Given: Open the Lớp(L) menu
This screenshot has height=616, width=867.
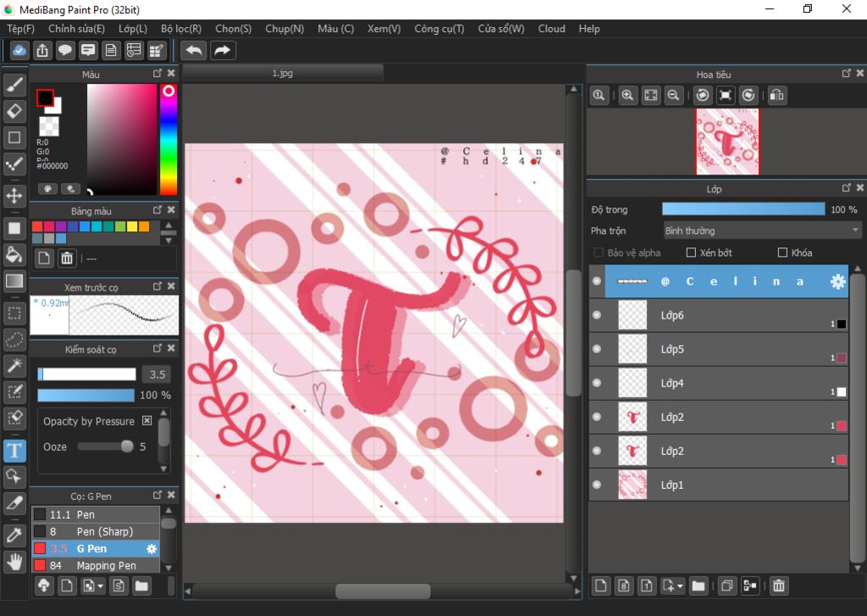Looking at the screenshot, I should (133, 29).
